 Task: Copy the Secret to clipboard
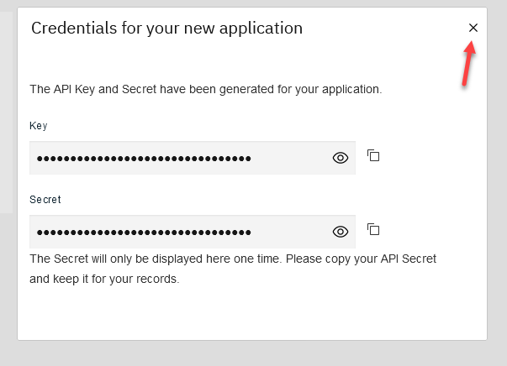(374, 229)
